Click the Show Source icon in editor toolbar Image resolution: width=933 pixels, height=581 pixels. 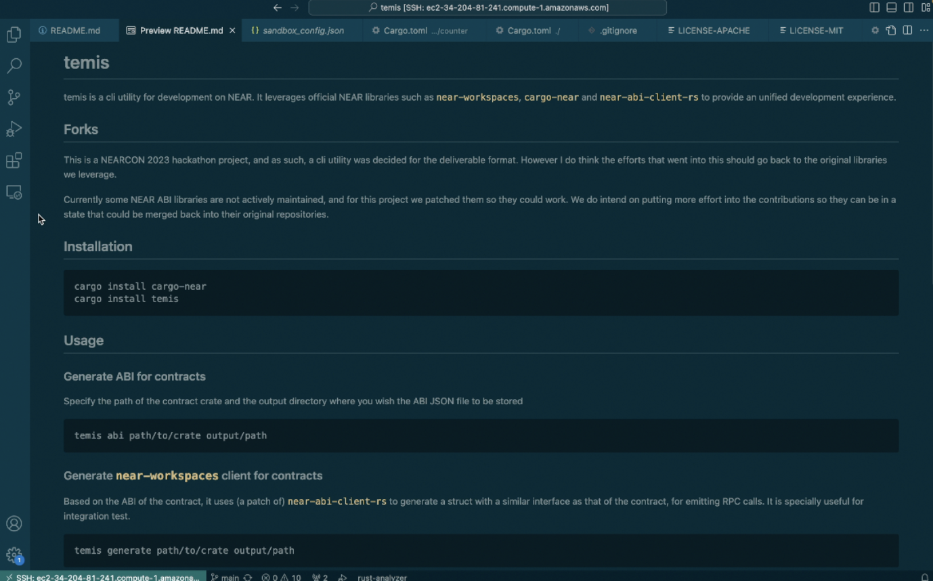[891, 30]
